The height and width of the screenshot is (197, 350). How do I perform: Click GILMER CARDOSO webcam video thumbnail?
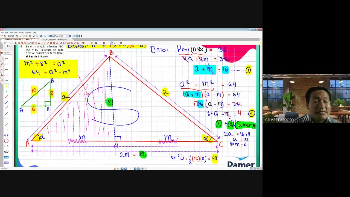click(306, 99)
